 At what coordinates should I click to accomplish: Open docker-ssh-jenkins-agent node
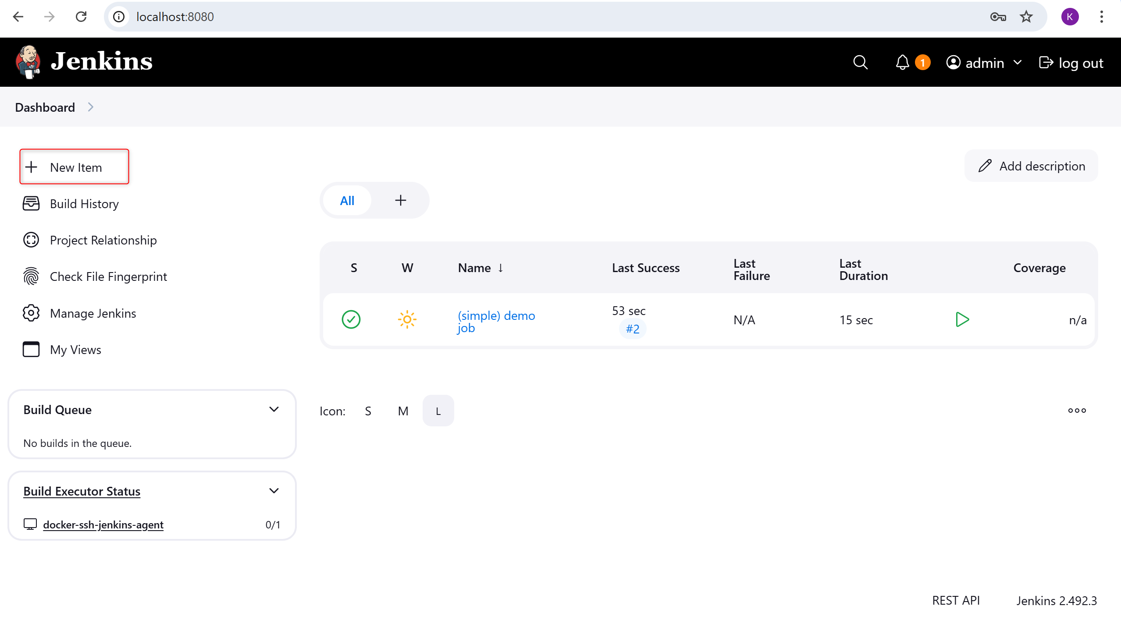point(103,524)
